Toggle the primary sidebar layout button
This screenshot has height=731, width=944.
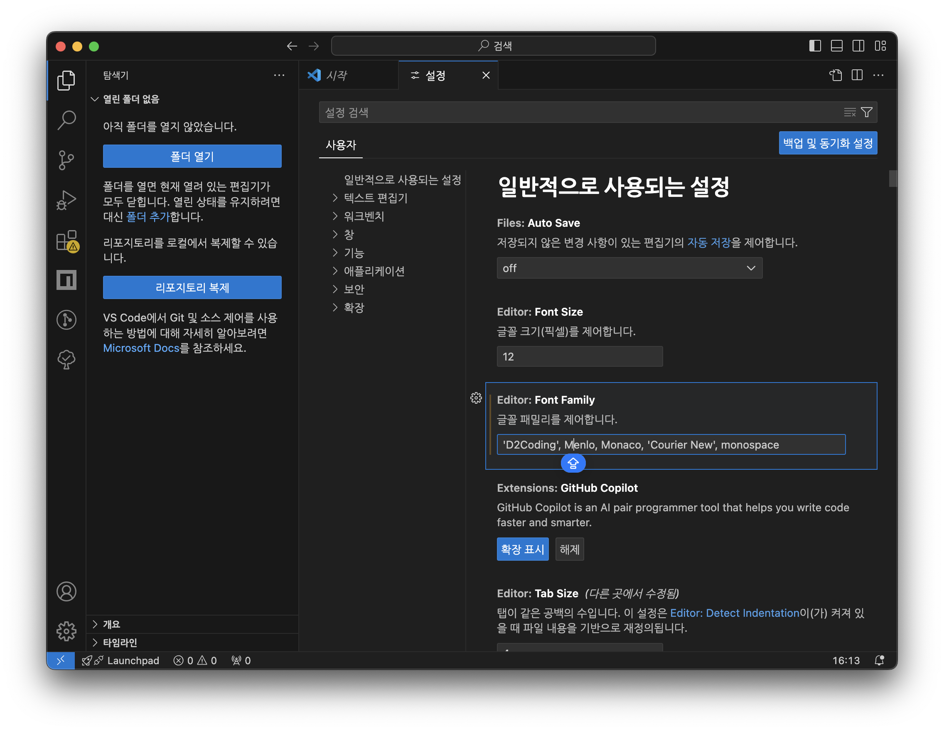click(815, 46)
